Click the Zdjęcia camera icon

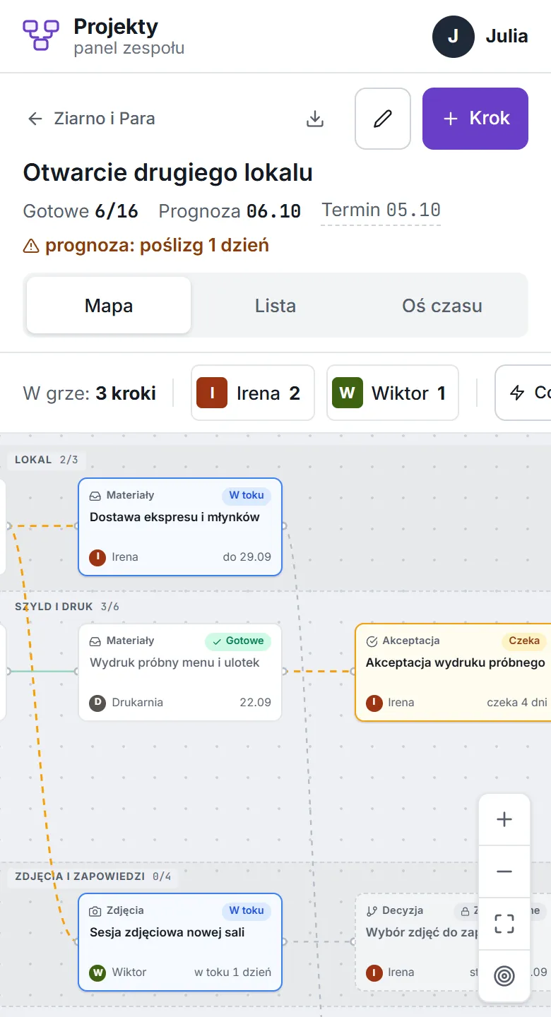click(x=95, y=911)
